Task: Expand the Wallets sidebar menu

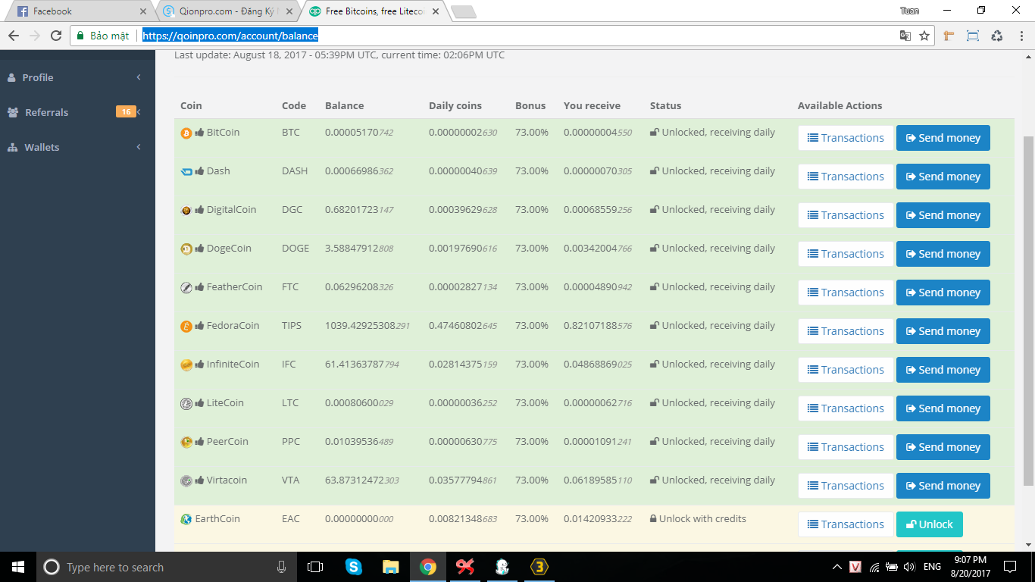Action: pyautogui.click(x=42, y=147)
